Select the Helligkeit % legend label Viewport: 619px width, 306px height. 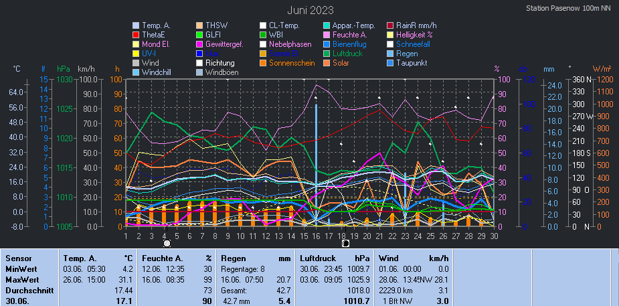point(414,35)
